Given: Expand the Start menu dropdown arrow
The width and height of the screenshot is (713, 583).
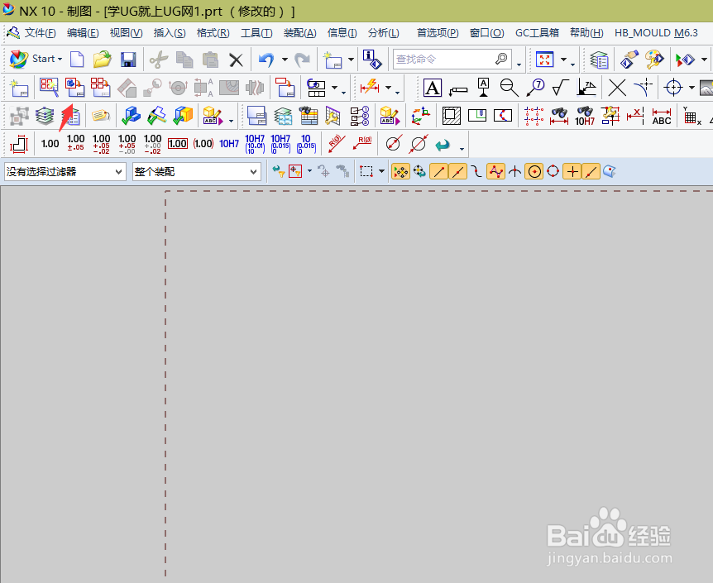Looking at the screenshot, I should tap(60, 60).
